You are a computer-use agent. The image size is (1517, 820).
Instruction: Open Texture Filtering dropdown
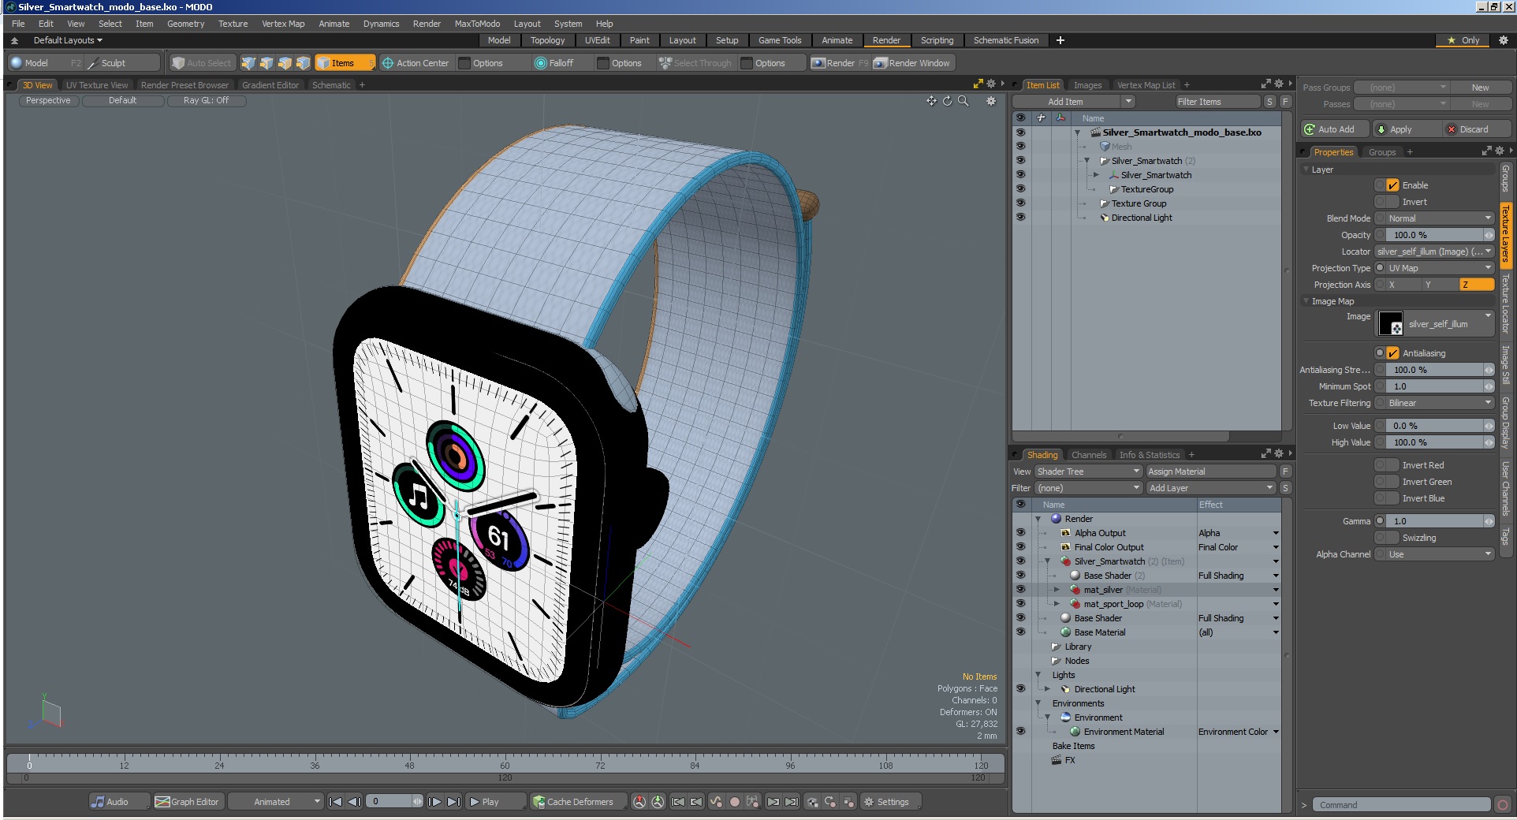click(x=1440, y=403)
